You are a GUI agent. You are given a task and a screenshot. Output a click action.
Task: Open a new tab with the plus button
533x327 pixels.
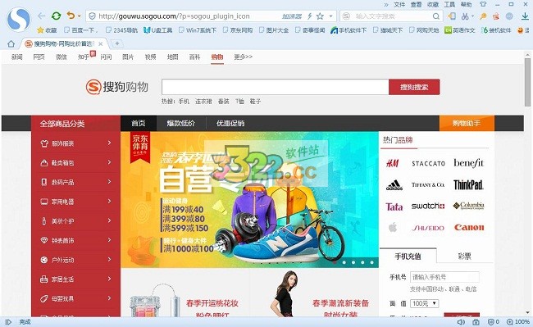[x=117, y=43]
